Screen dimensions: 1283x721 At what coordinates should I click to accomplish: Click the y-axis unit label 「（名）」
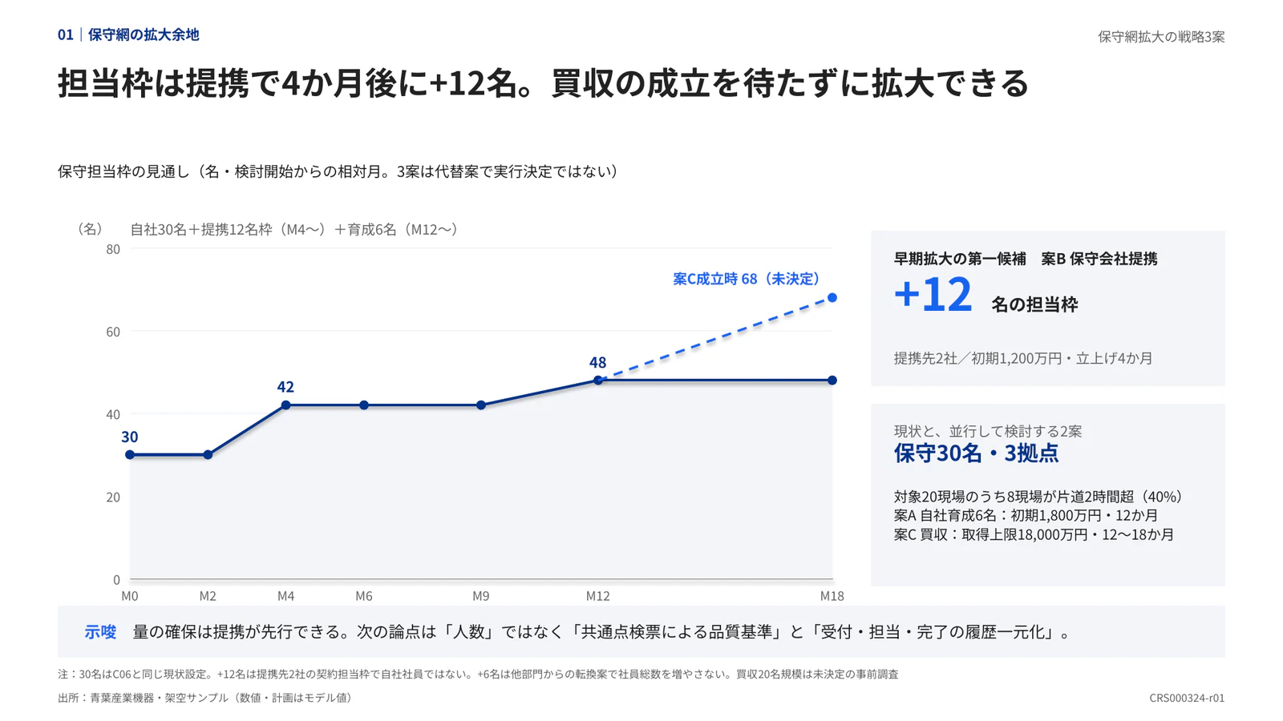click(90, 229)
